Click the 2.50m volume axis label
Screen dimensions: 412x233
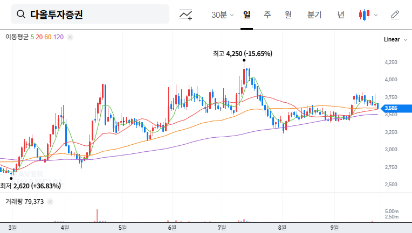392,217
